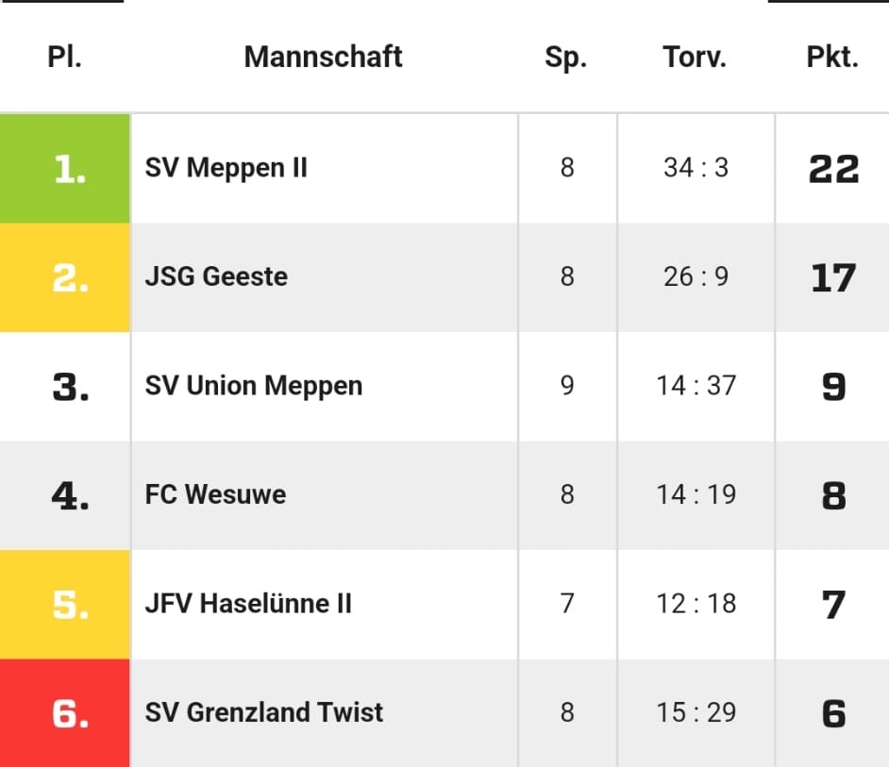Screen dimensions: 889x767
Task: Click the green first place badge
Action: [64, 168]
